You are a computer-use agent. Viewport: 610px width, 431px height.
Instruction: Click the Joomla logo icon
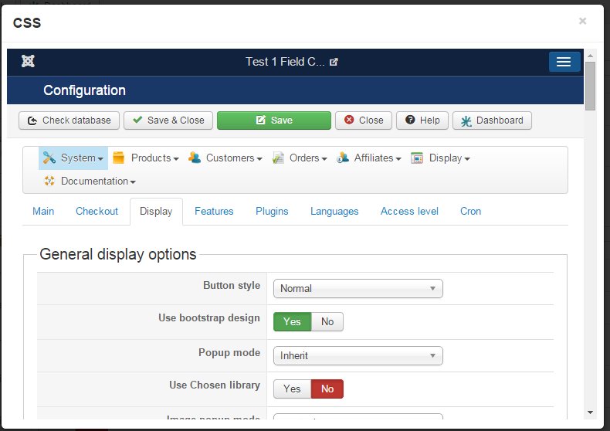[x=28, y=61]
